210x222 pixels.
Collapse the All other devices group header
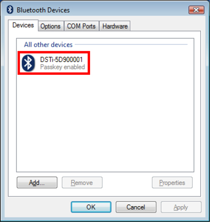click(x=48, y=45)
